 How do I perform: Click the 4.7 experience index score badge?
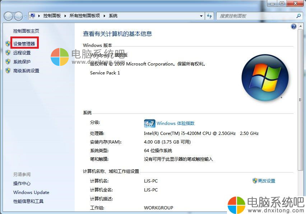149,123
